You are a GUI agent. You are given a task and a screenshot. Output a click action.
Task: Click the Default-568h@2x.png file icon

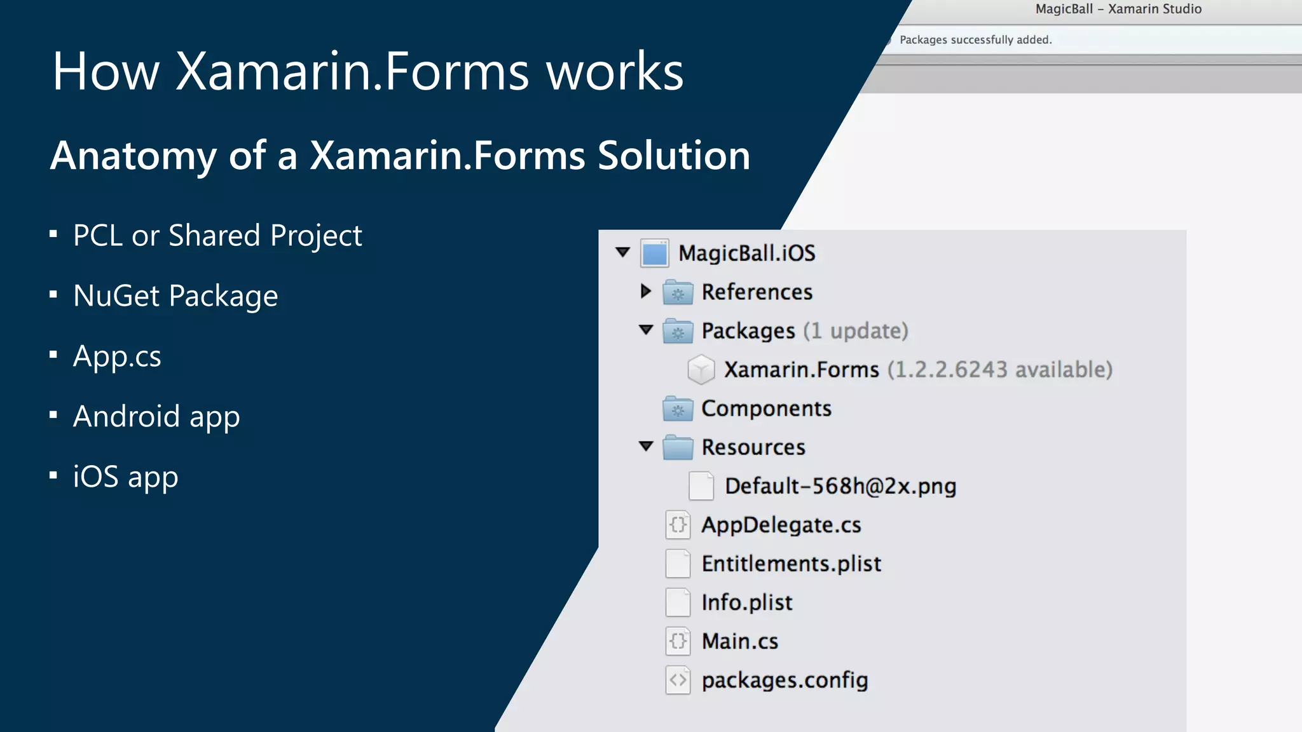coord(701,486)
